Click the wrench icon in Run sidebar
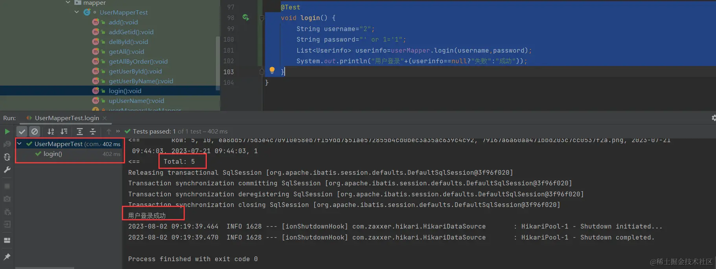The image size is (716, 269). [7, 170]
